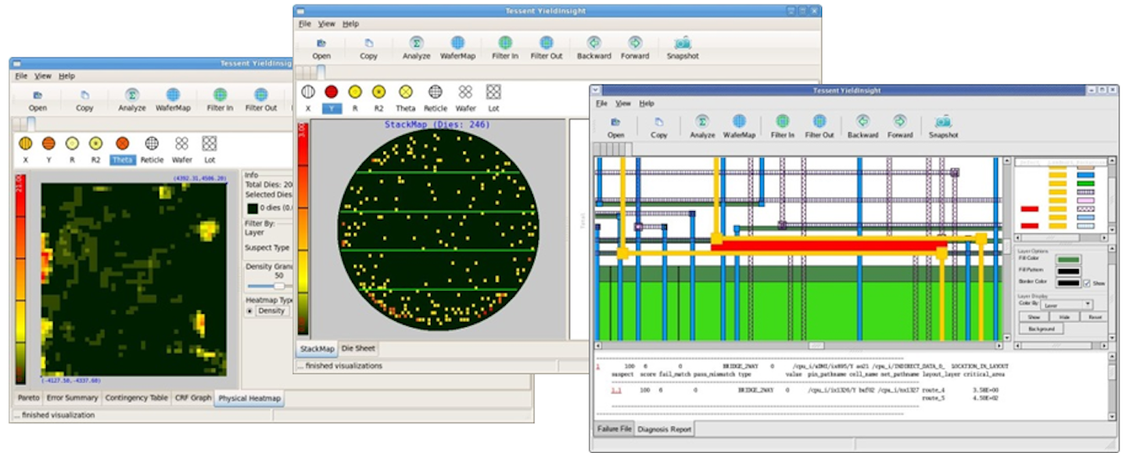This screenshot has width=1126, height=453.
Task: Select the green layer swatch in layer list
Action: [x=1085, y=184]
